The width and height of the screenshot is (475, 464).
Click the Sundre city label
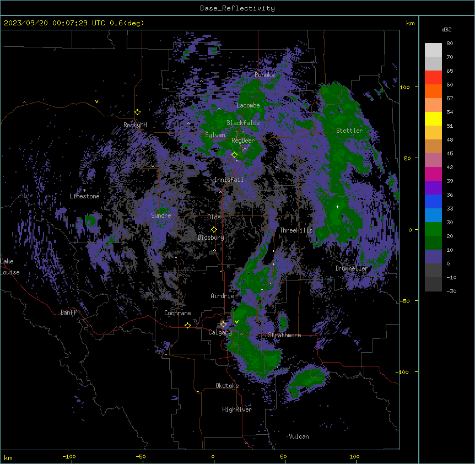(x=161, y=215)
